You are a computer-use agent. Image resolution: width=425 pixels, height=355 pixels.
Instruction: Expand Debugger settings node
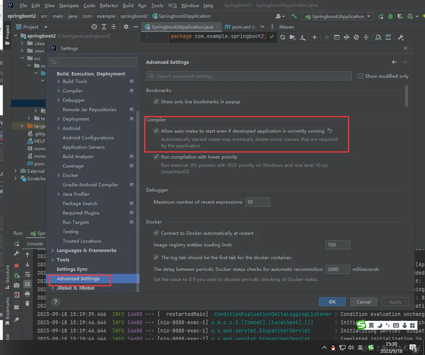pyautogui.click(x=59, y=100)
